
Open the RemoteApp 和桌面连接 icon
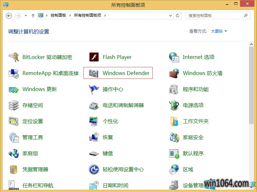click(x=14, y=73)
